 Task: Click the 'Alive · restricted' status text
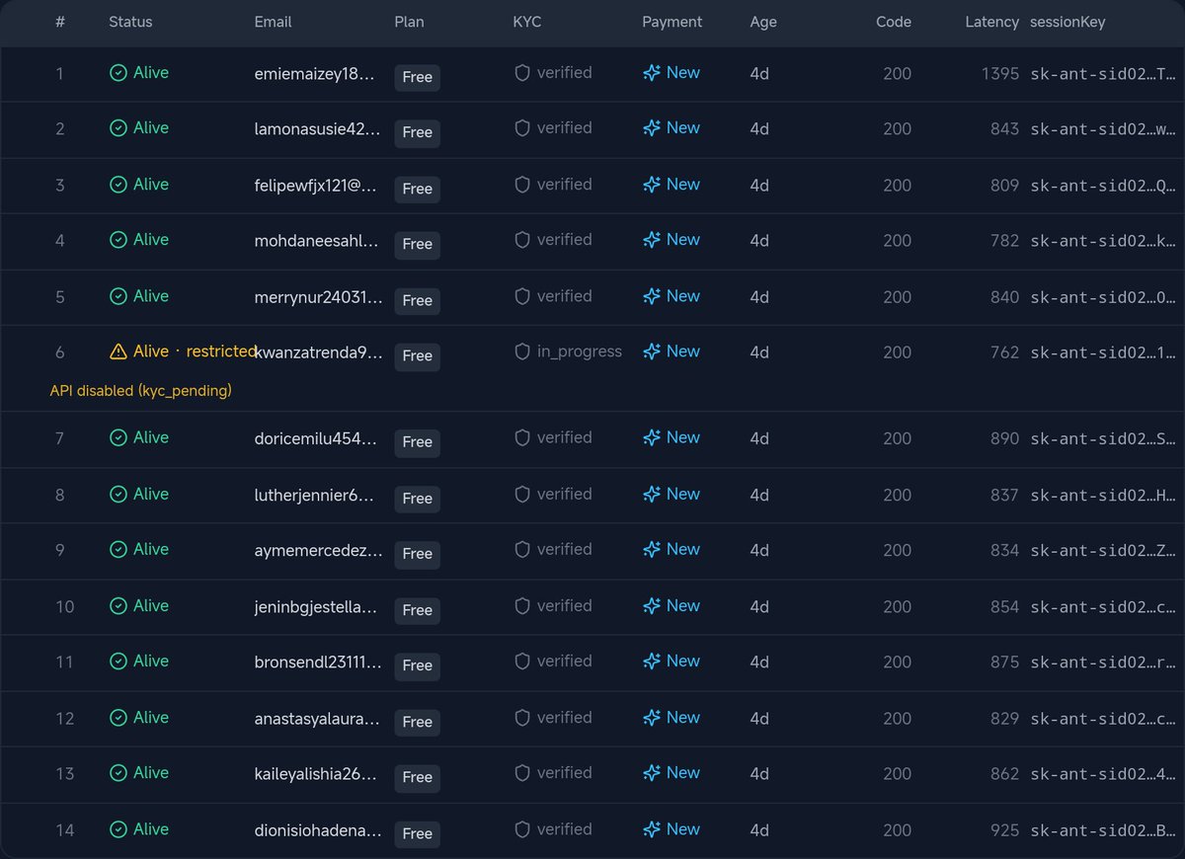195,351
